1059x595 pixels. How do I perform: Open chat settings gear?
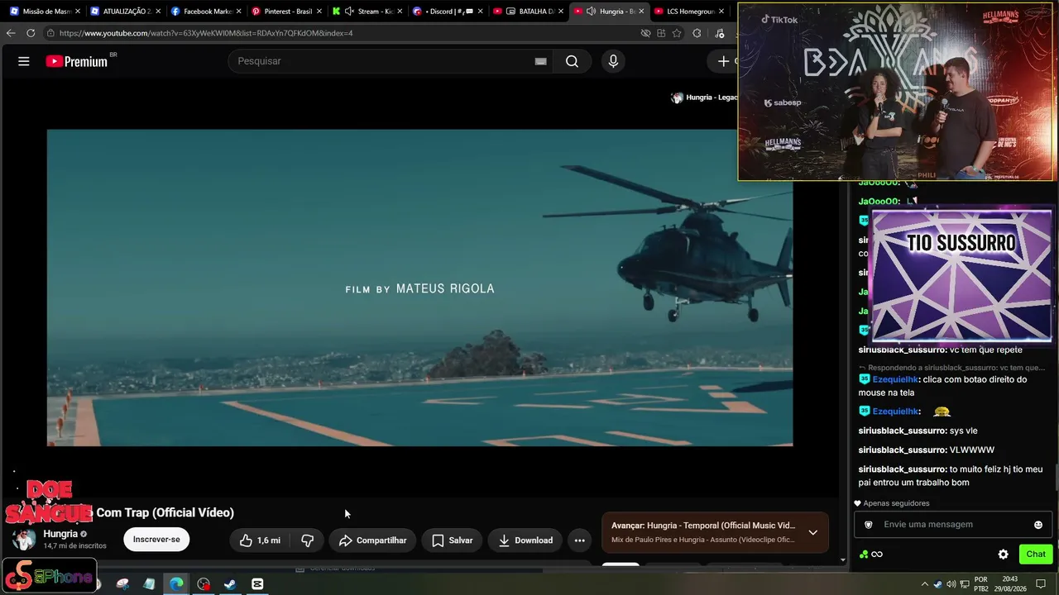[x=1003, y=555]
